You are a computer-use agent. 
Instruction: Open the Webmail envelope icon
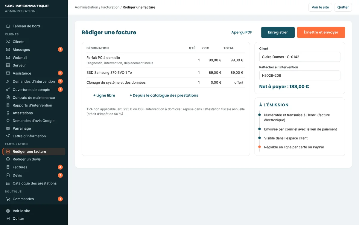point(8,58)
